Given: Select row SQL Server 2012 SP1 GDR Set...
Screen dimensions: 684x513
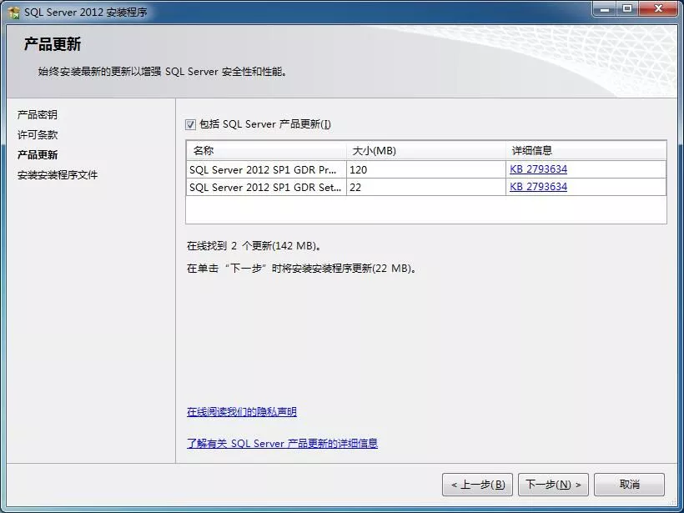Looking at the screenshot, I should click(x=426, y=187).
